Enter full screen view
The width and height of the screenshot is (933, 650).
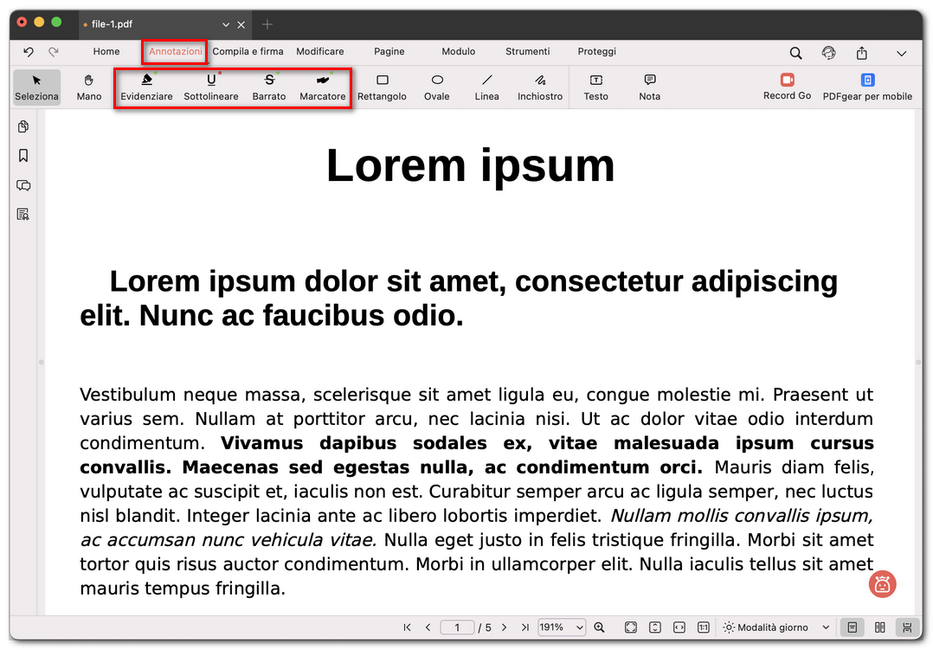pyautogui.click(x=631, y=627)
